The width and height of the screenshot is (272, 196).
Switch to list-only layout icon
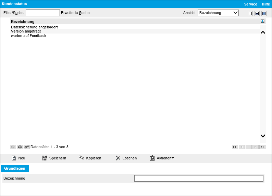pyautogui.click(x=250, y=13)
